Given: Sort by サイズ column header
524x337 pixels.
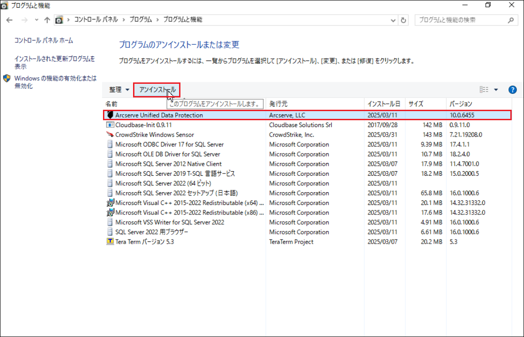Looking at the screenshot, I should pyautogui.click(x=416, y=104).
